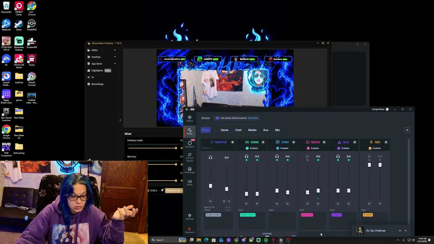Open Recordings in Streamlabs sidebar
Viewport: 434px width, 244px height.
tap(97, 84)
